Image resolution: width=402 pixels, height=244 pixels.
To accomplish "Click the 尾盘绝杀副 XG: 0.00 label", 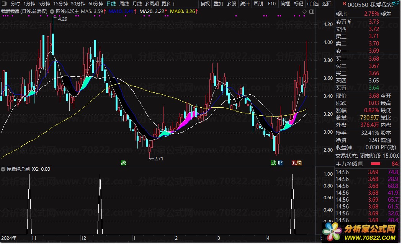I will (28, 169).
